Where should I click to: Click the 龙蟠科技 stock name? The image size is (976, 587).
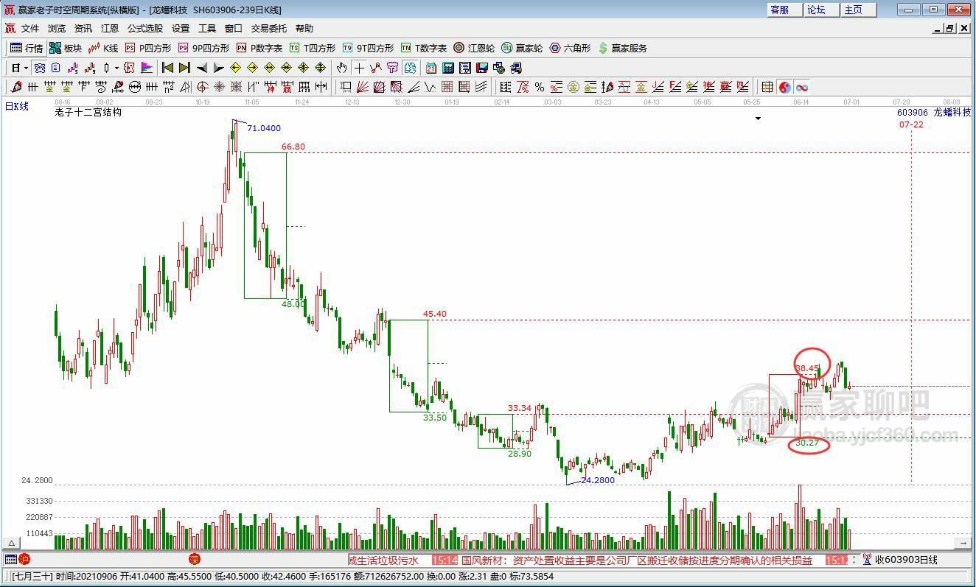pos(952,113)
